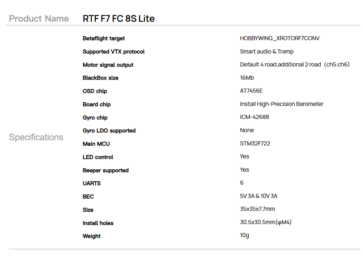Viewport: 363px width, 260px height.
Task: Select the OSD chip value AT7456E
Action: click(x=251, y=91)
